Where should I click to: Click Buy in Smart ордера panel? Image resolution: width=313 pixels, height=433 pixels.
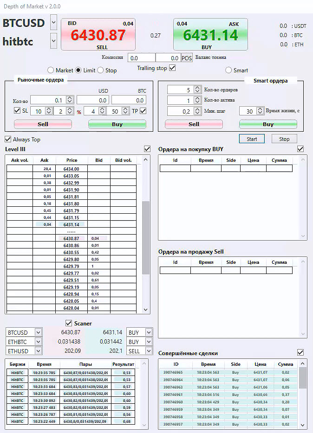pyautogui.click(x=268, y=124)
